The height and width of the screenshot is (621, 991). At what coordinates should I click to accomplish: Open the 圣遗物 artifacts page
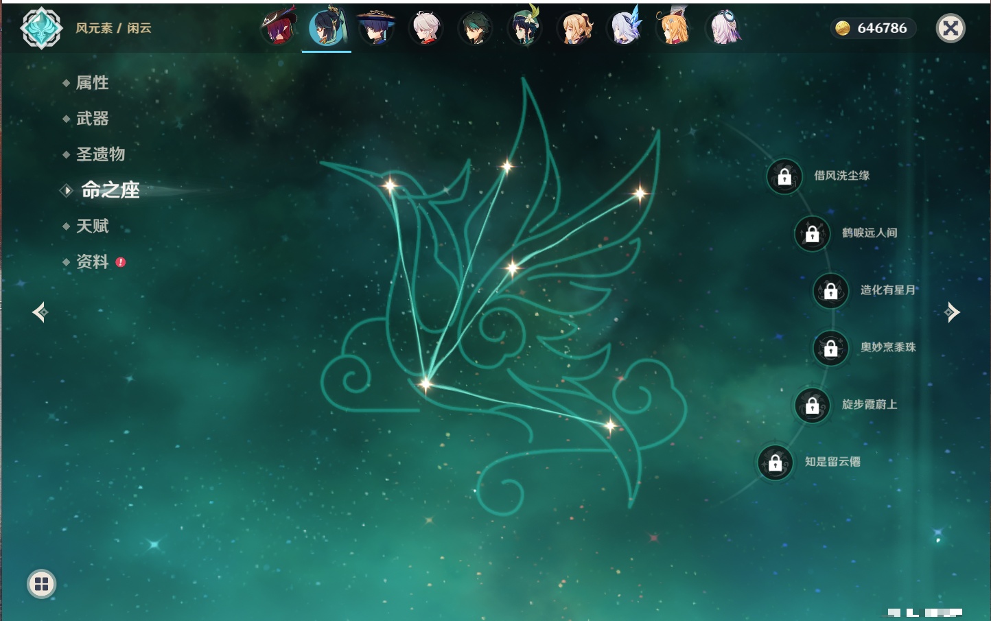pyautogui.click(x=100, y=154)
